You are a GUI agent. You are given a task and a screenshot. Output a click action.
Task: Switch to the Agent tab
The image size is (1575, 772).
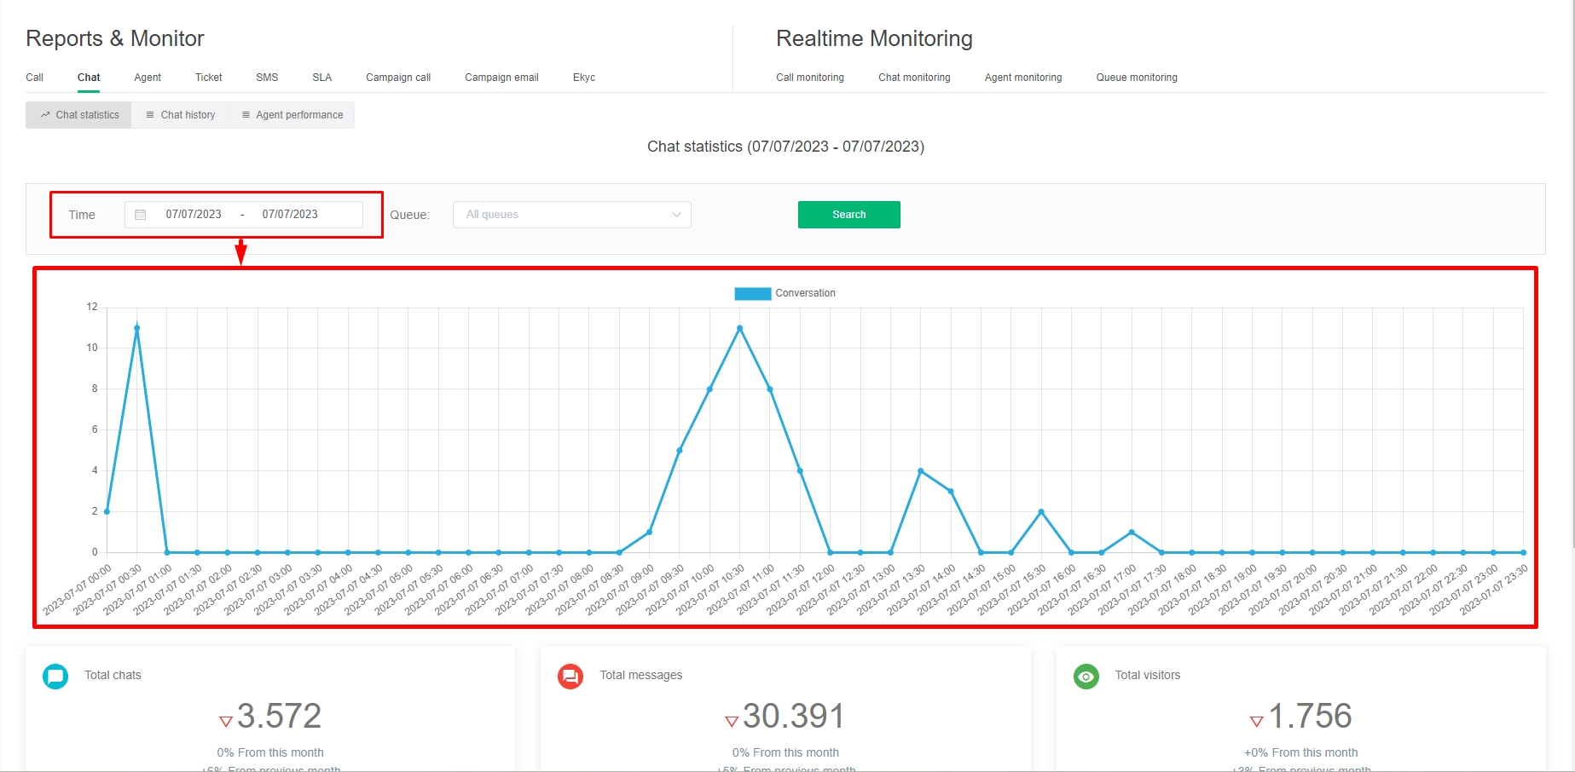click(148, 78)
